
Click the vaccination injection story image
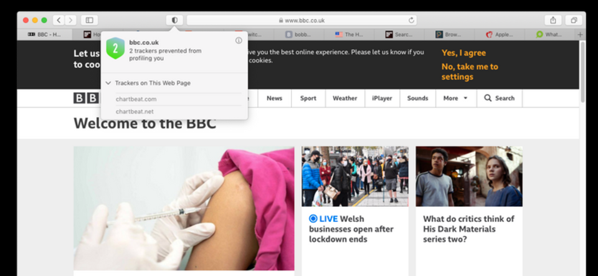pyautogui.click(x=184, y=208)
